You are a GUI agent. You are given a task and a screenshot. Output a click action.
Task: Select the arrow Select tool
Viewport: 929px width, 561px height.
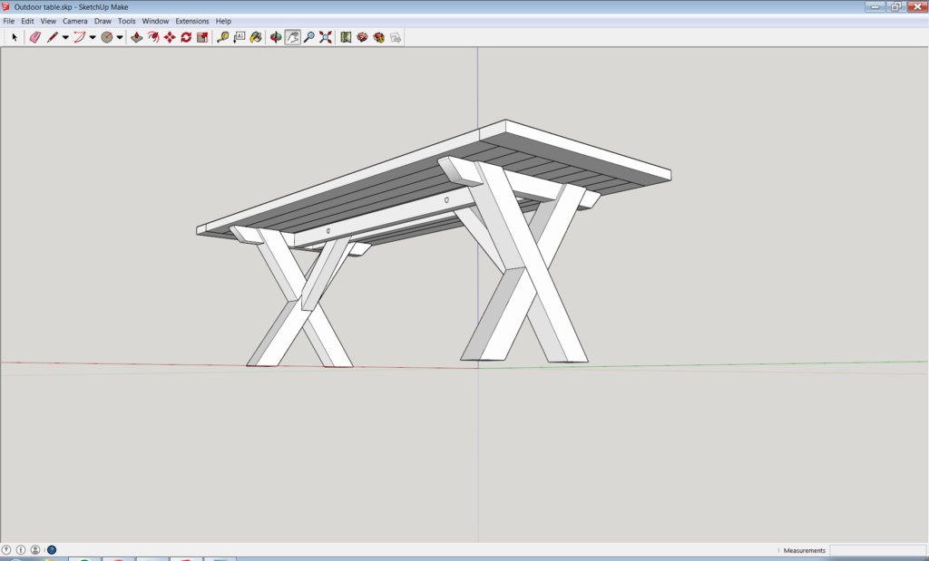point(15,37)
